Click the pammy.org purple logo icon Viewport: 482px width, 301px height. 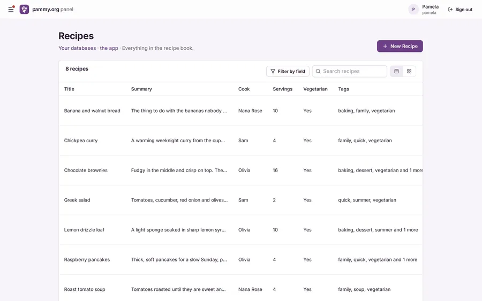[24, 9]
